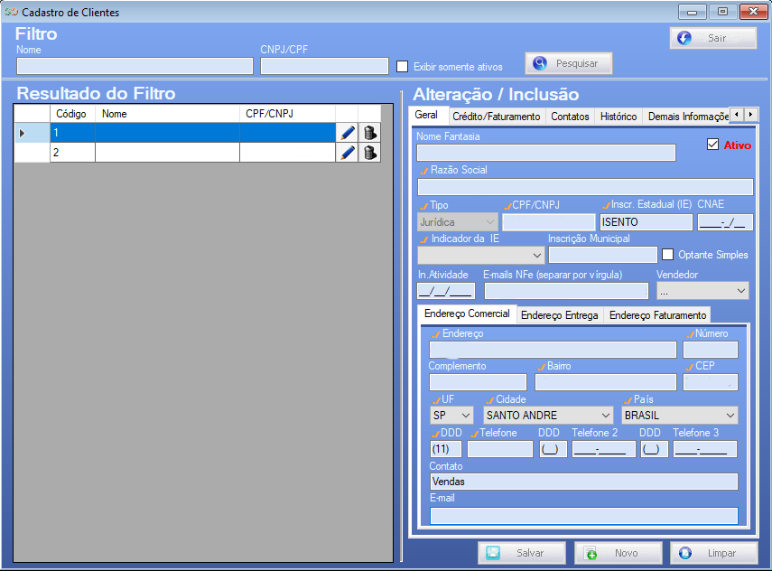Viewport: 772px width, 571px height.
Task: Click the Limpar button
Action: (x=714, y=553)
